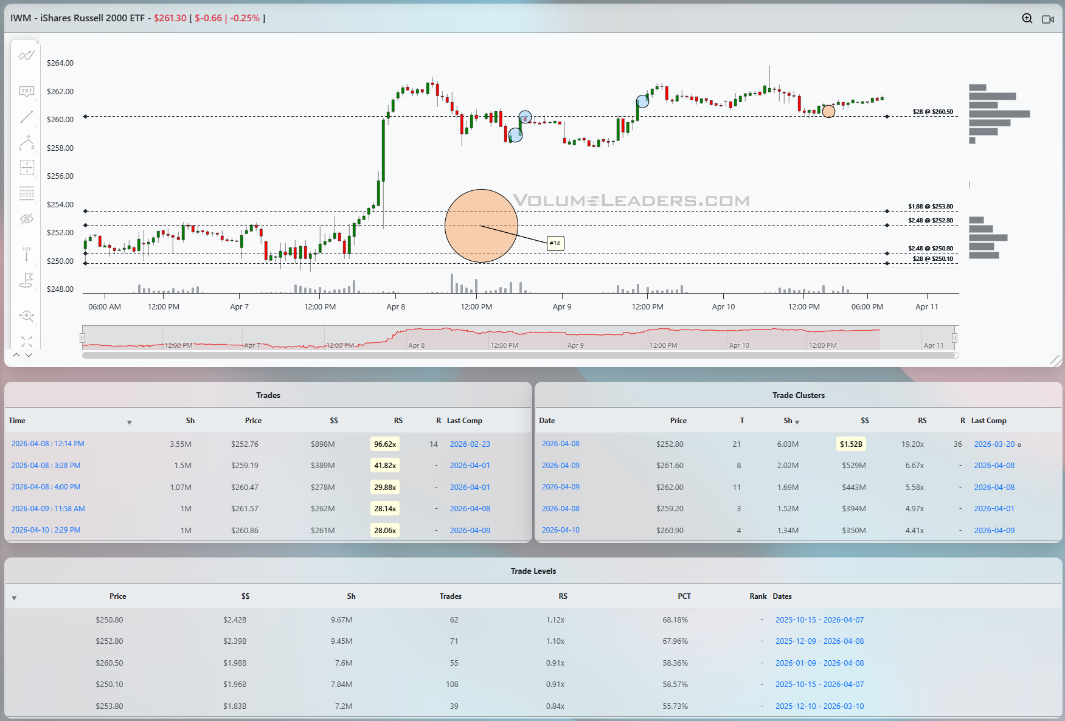Click the 96.62x RS value

[385, 444]
